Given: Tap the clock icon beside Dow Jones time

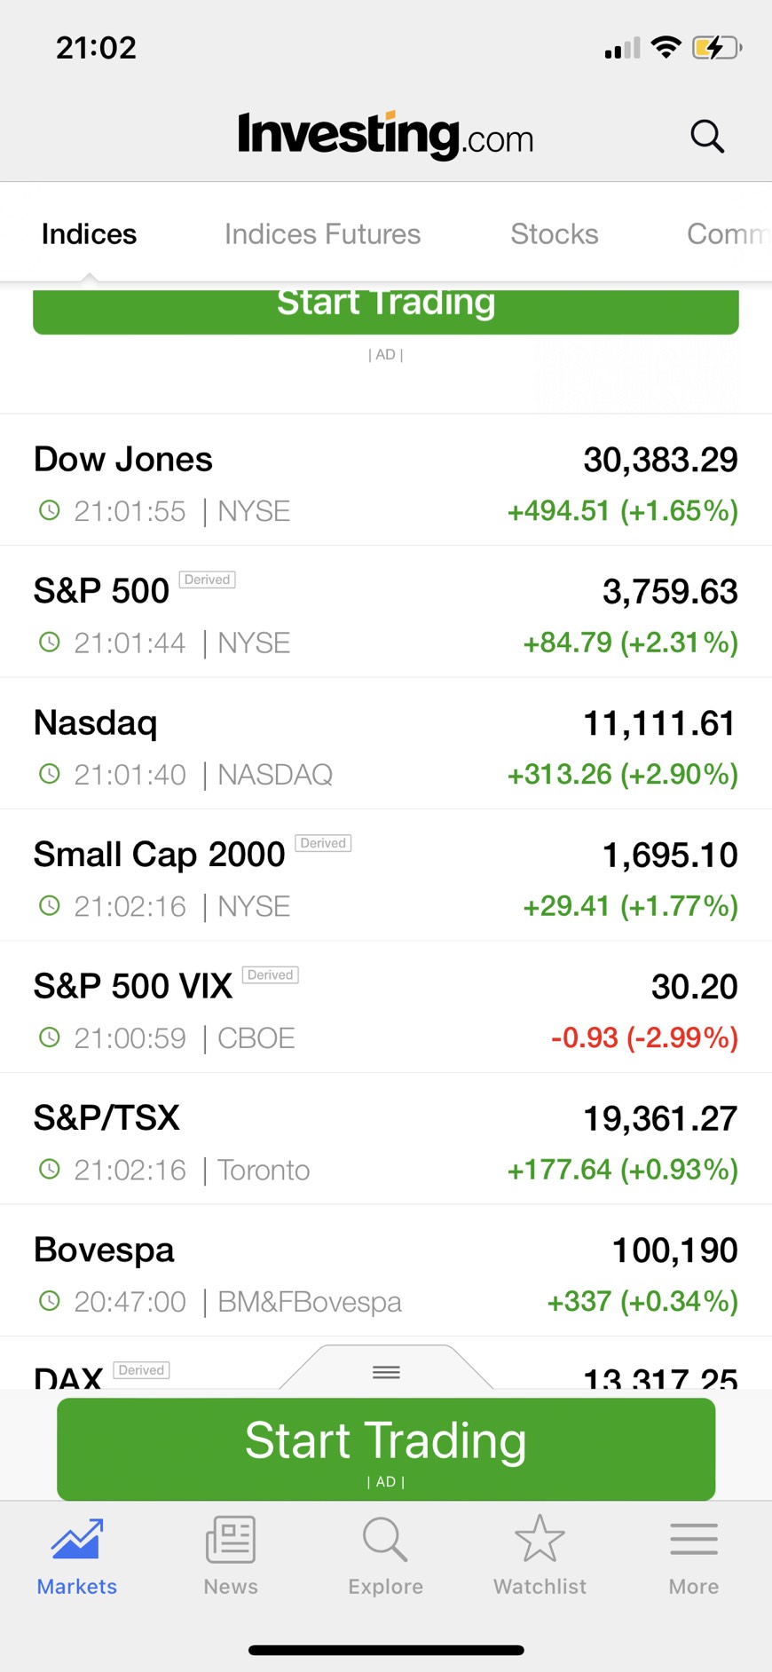Looking at the screenshot, I should 50,510.
